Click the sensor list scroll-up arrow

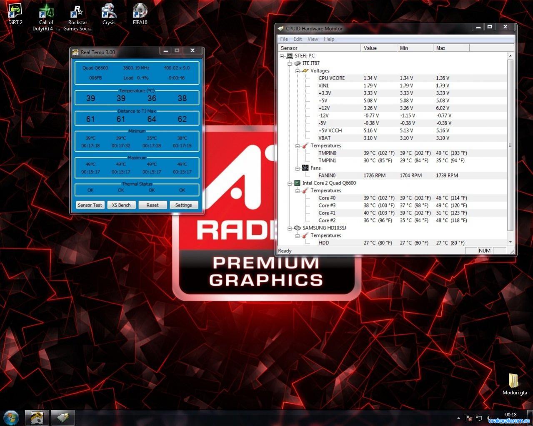click(x=510, y=56)
